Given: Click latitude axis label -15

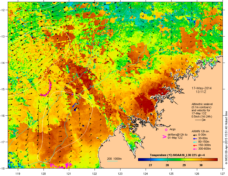Looking at the screenshot, I should pos(3,89).
